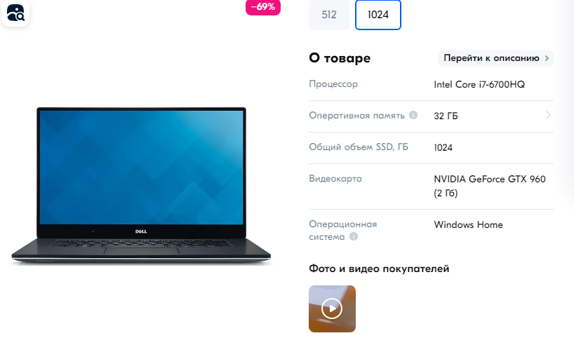Select the 512 storage option
574x352 pixels.
coord(328,15)
